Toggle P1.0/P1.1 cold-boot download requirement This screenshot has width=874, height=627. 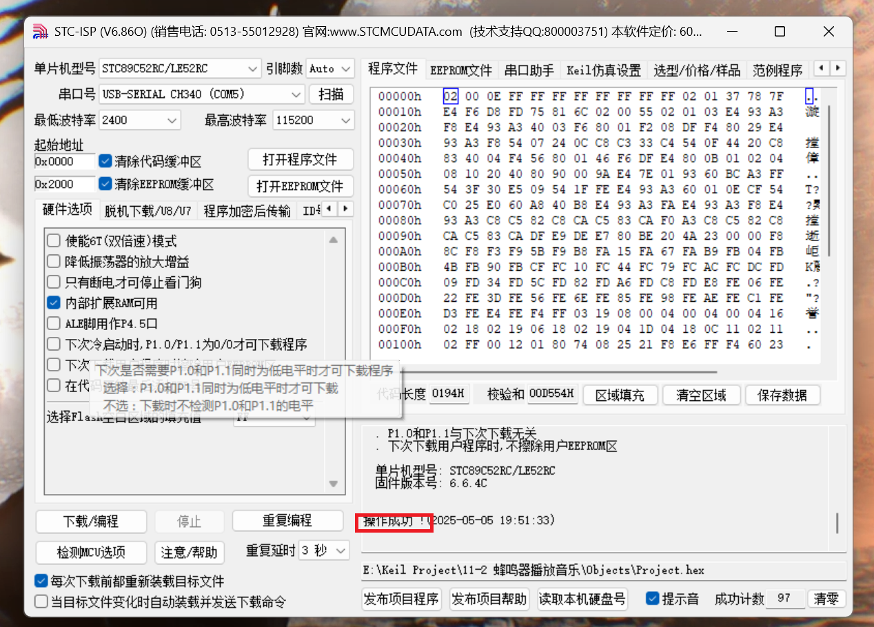54,345
